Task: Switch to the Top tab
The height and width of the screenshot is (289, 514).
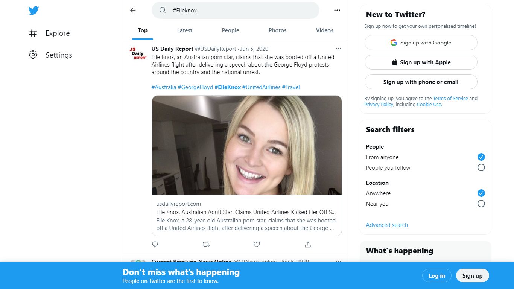Action: [143, 30]
